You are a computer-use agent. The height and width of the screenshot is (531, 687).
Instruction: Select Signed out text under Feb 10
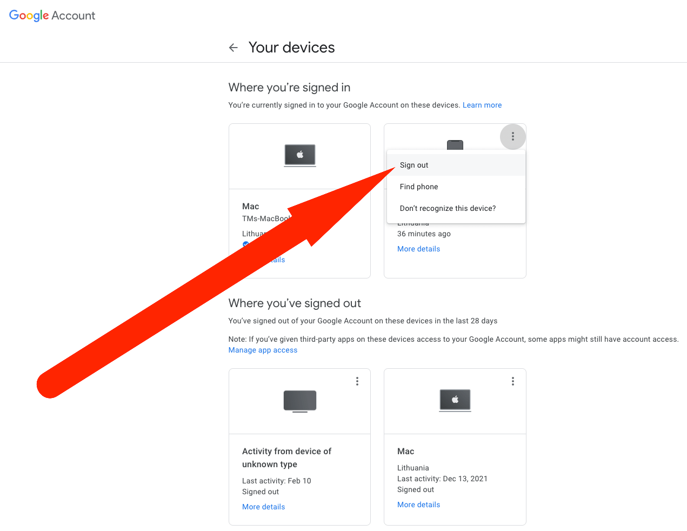(261, 492)
